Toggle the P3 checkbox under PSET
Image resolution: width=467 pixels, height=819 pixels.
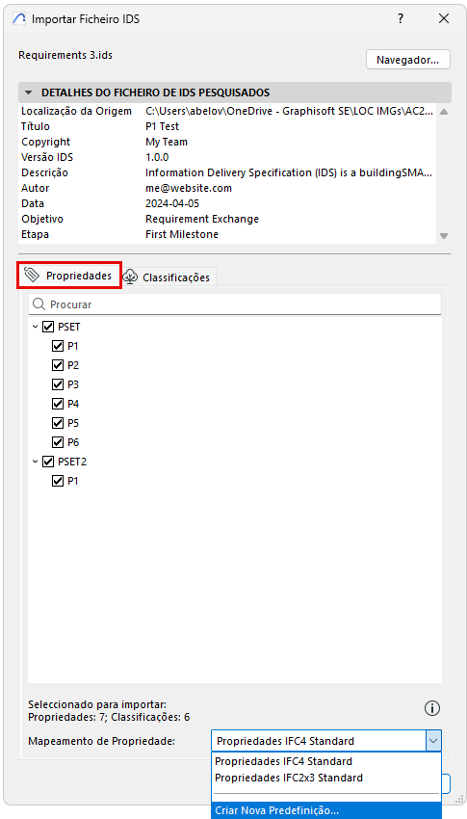58,384
